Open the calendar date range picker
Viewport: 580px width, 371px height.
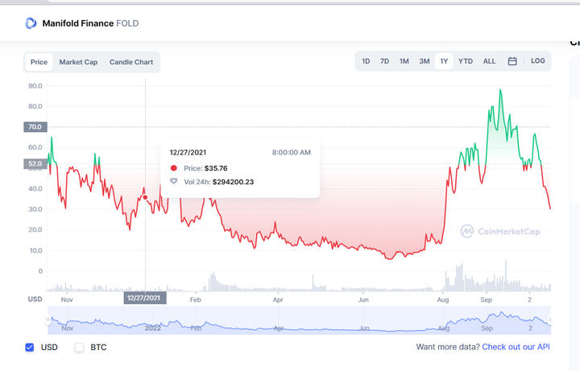(x=512, y=61)
